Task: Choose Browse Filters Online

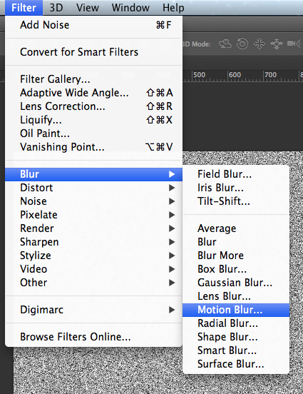Action: (x=93, y=337)
